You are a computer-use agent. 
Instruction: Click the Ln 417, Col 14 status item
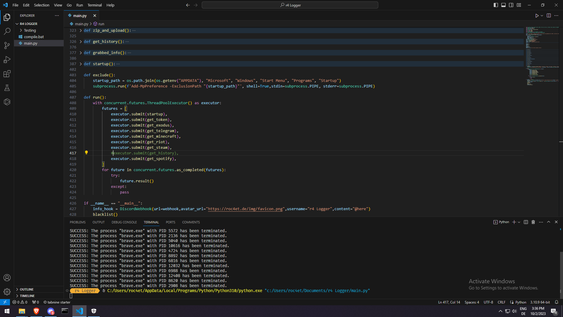point(449,302)
